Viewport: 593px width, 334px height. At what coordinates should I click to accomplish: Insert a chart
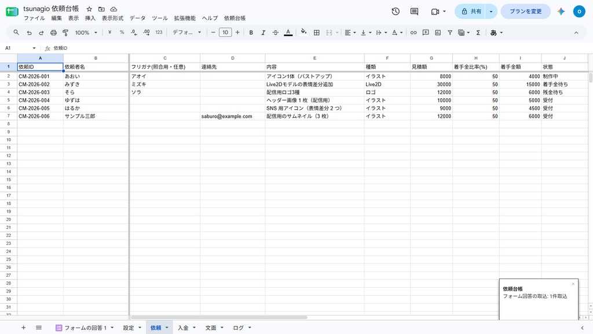pyautogui.click(x=438, y=33)
